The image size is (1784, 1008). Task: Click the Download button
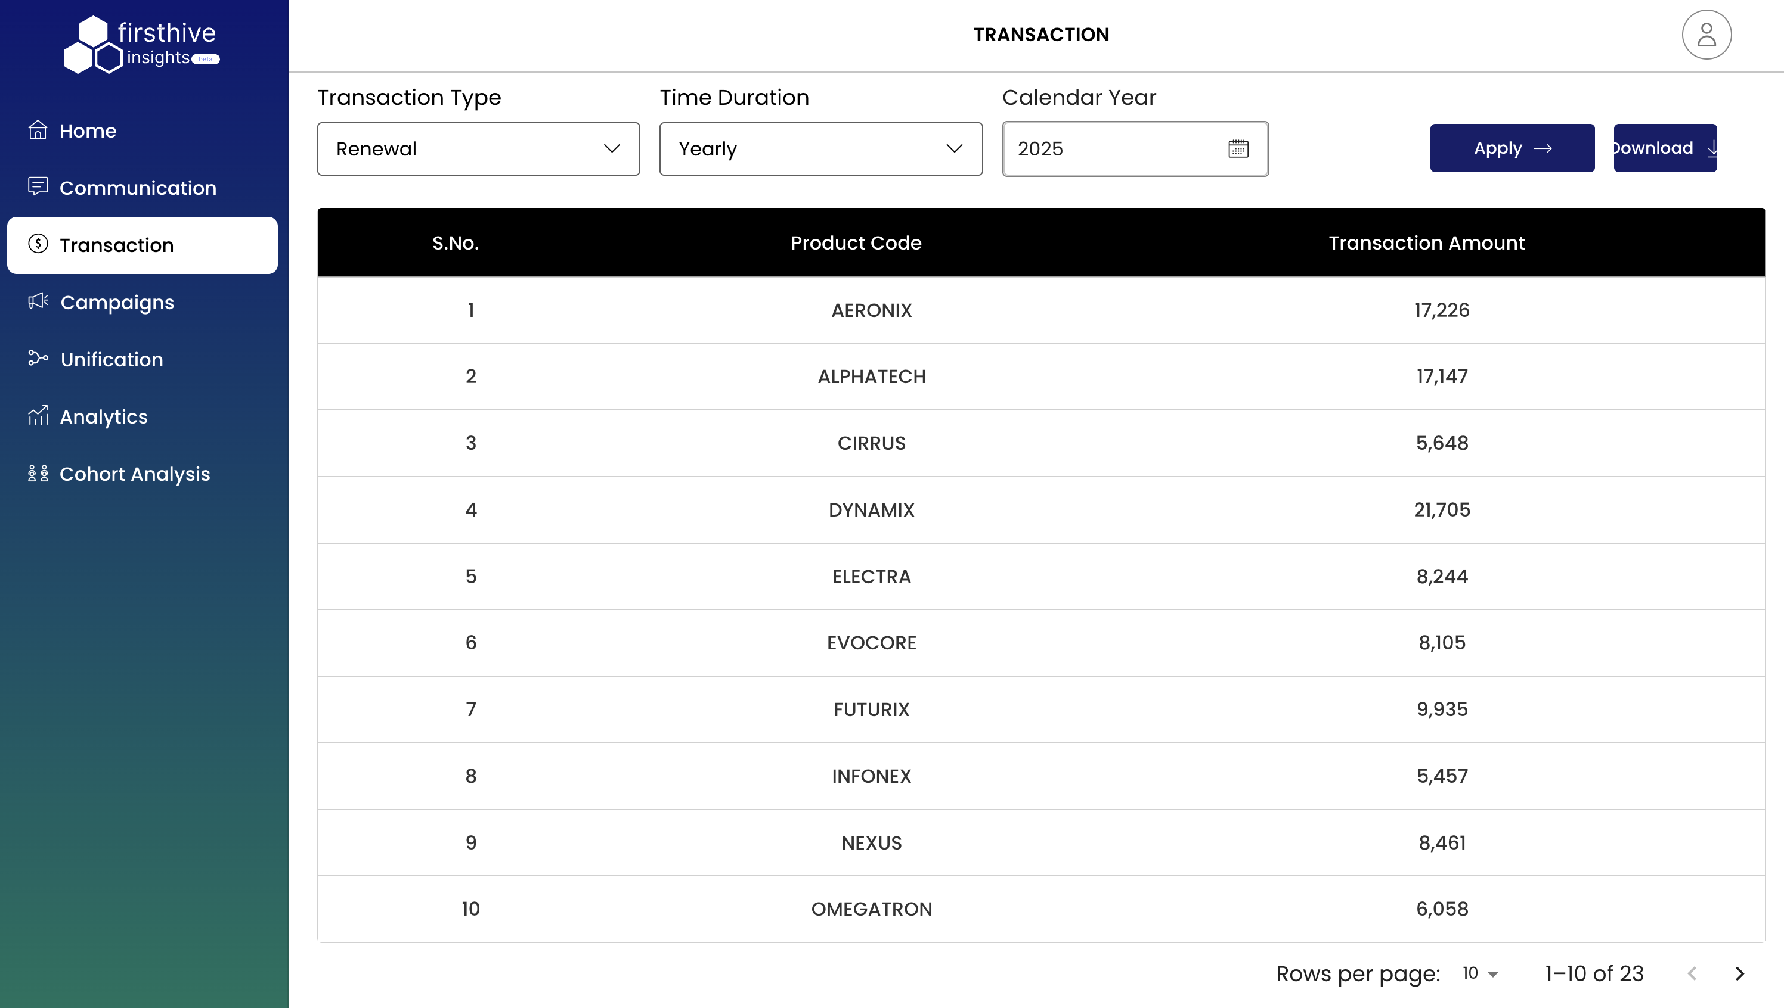tap(1664, 148)
